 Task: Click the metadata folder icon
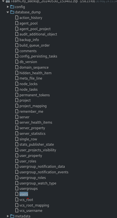tap(12, 216)
